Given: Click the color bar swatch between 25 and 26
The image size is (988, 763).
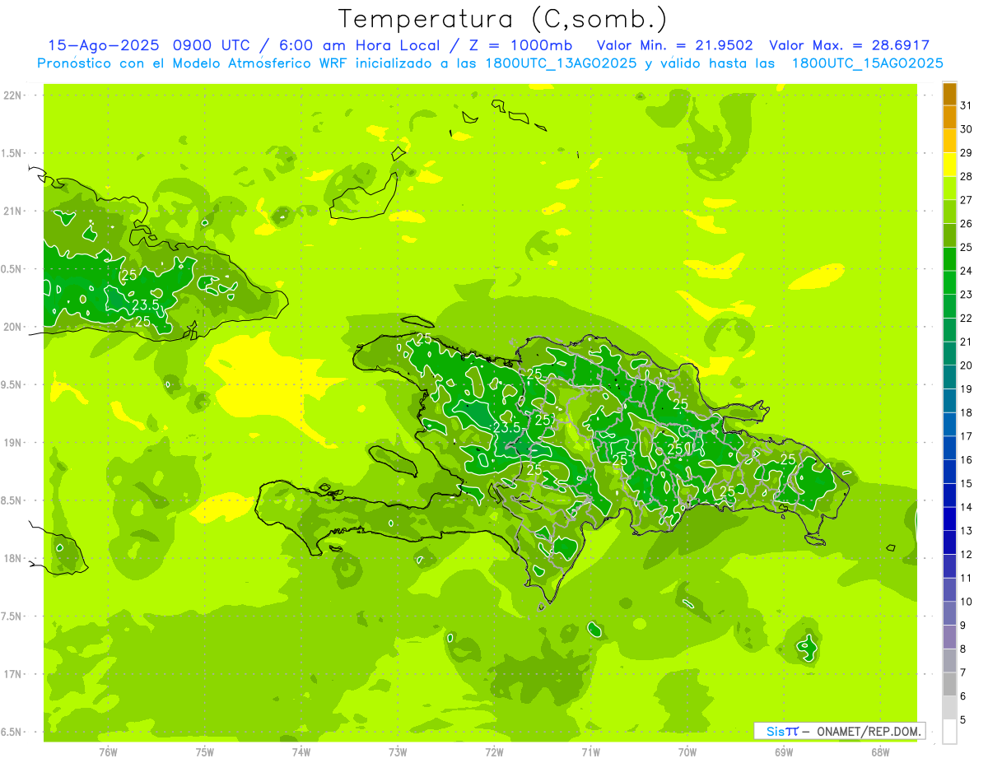Looking at the screenshot, I should click(x=949, y=235).
